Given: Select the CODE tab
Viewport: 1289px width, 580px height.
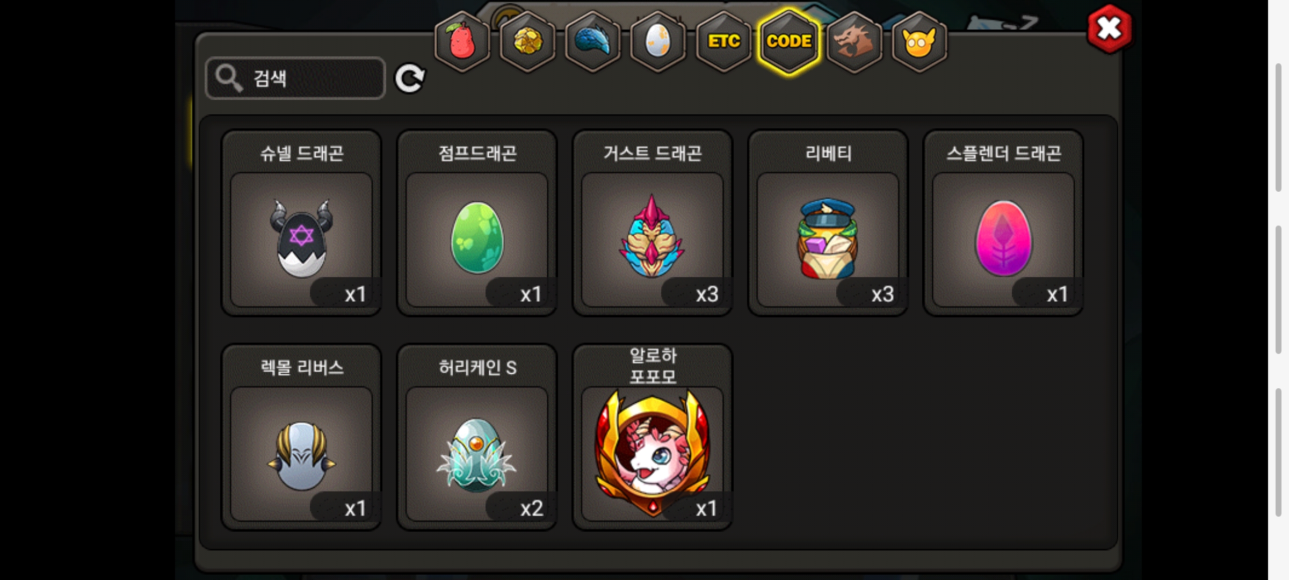Looking at the screenshot, I should coord(789,42).
